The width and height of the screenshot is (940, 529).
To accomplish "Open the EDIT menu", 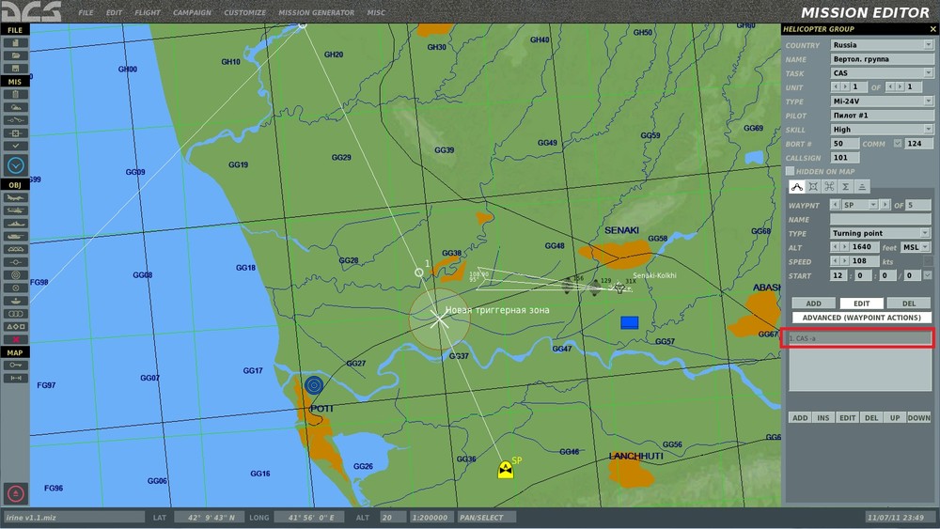I will tap(114, 12).
